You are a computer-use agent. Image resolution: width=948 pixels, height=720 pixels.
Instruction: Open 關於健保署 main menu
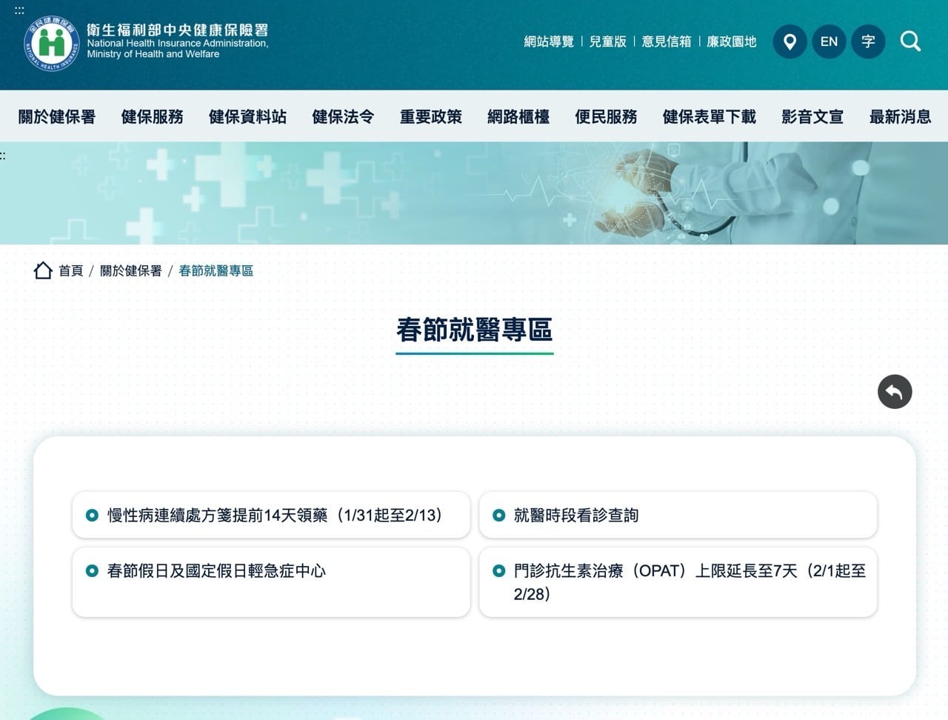(x=57, y=116)
